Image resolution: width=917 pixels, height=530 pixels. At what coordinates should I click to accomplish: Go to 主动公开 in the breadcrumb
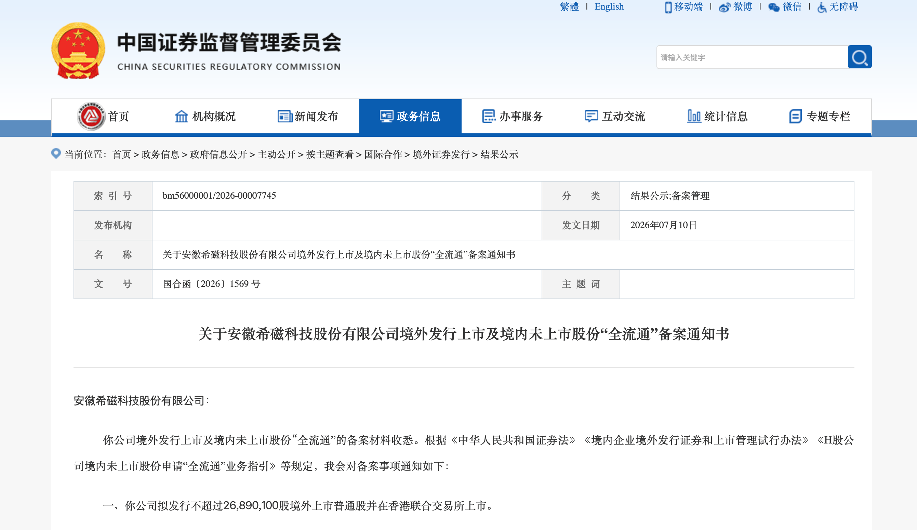click(x=277, y=154)
